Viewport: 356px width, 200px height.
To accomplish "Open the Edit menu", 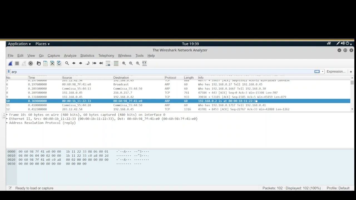I will pos(20,56).
